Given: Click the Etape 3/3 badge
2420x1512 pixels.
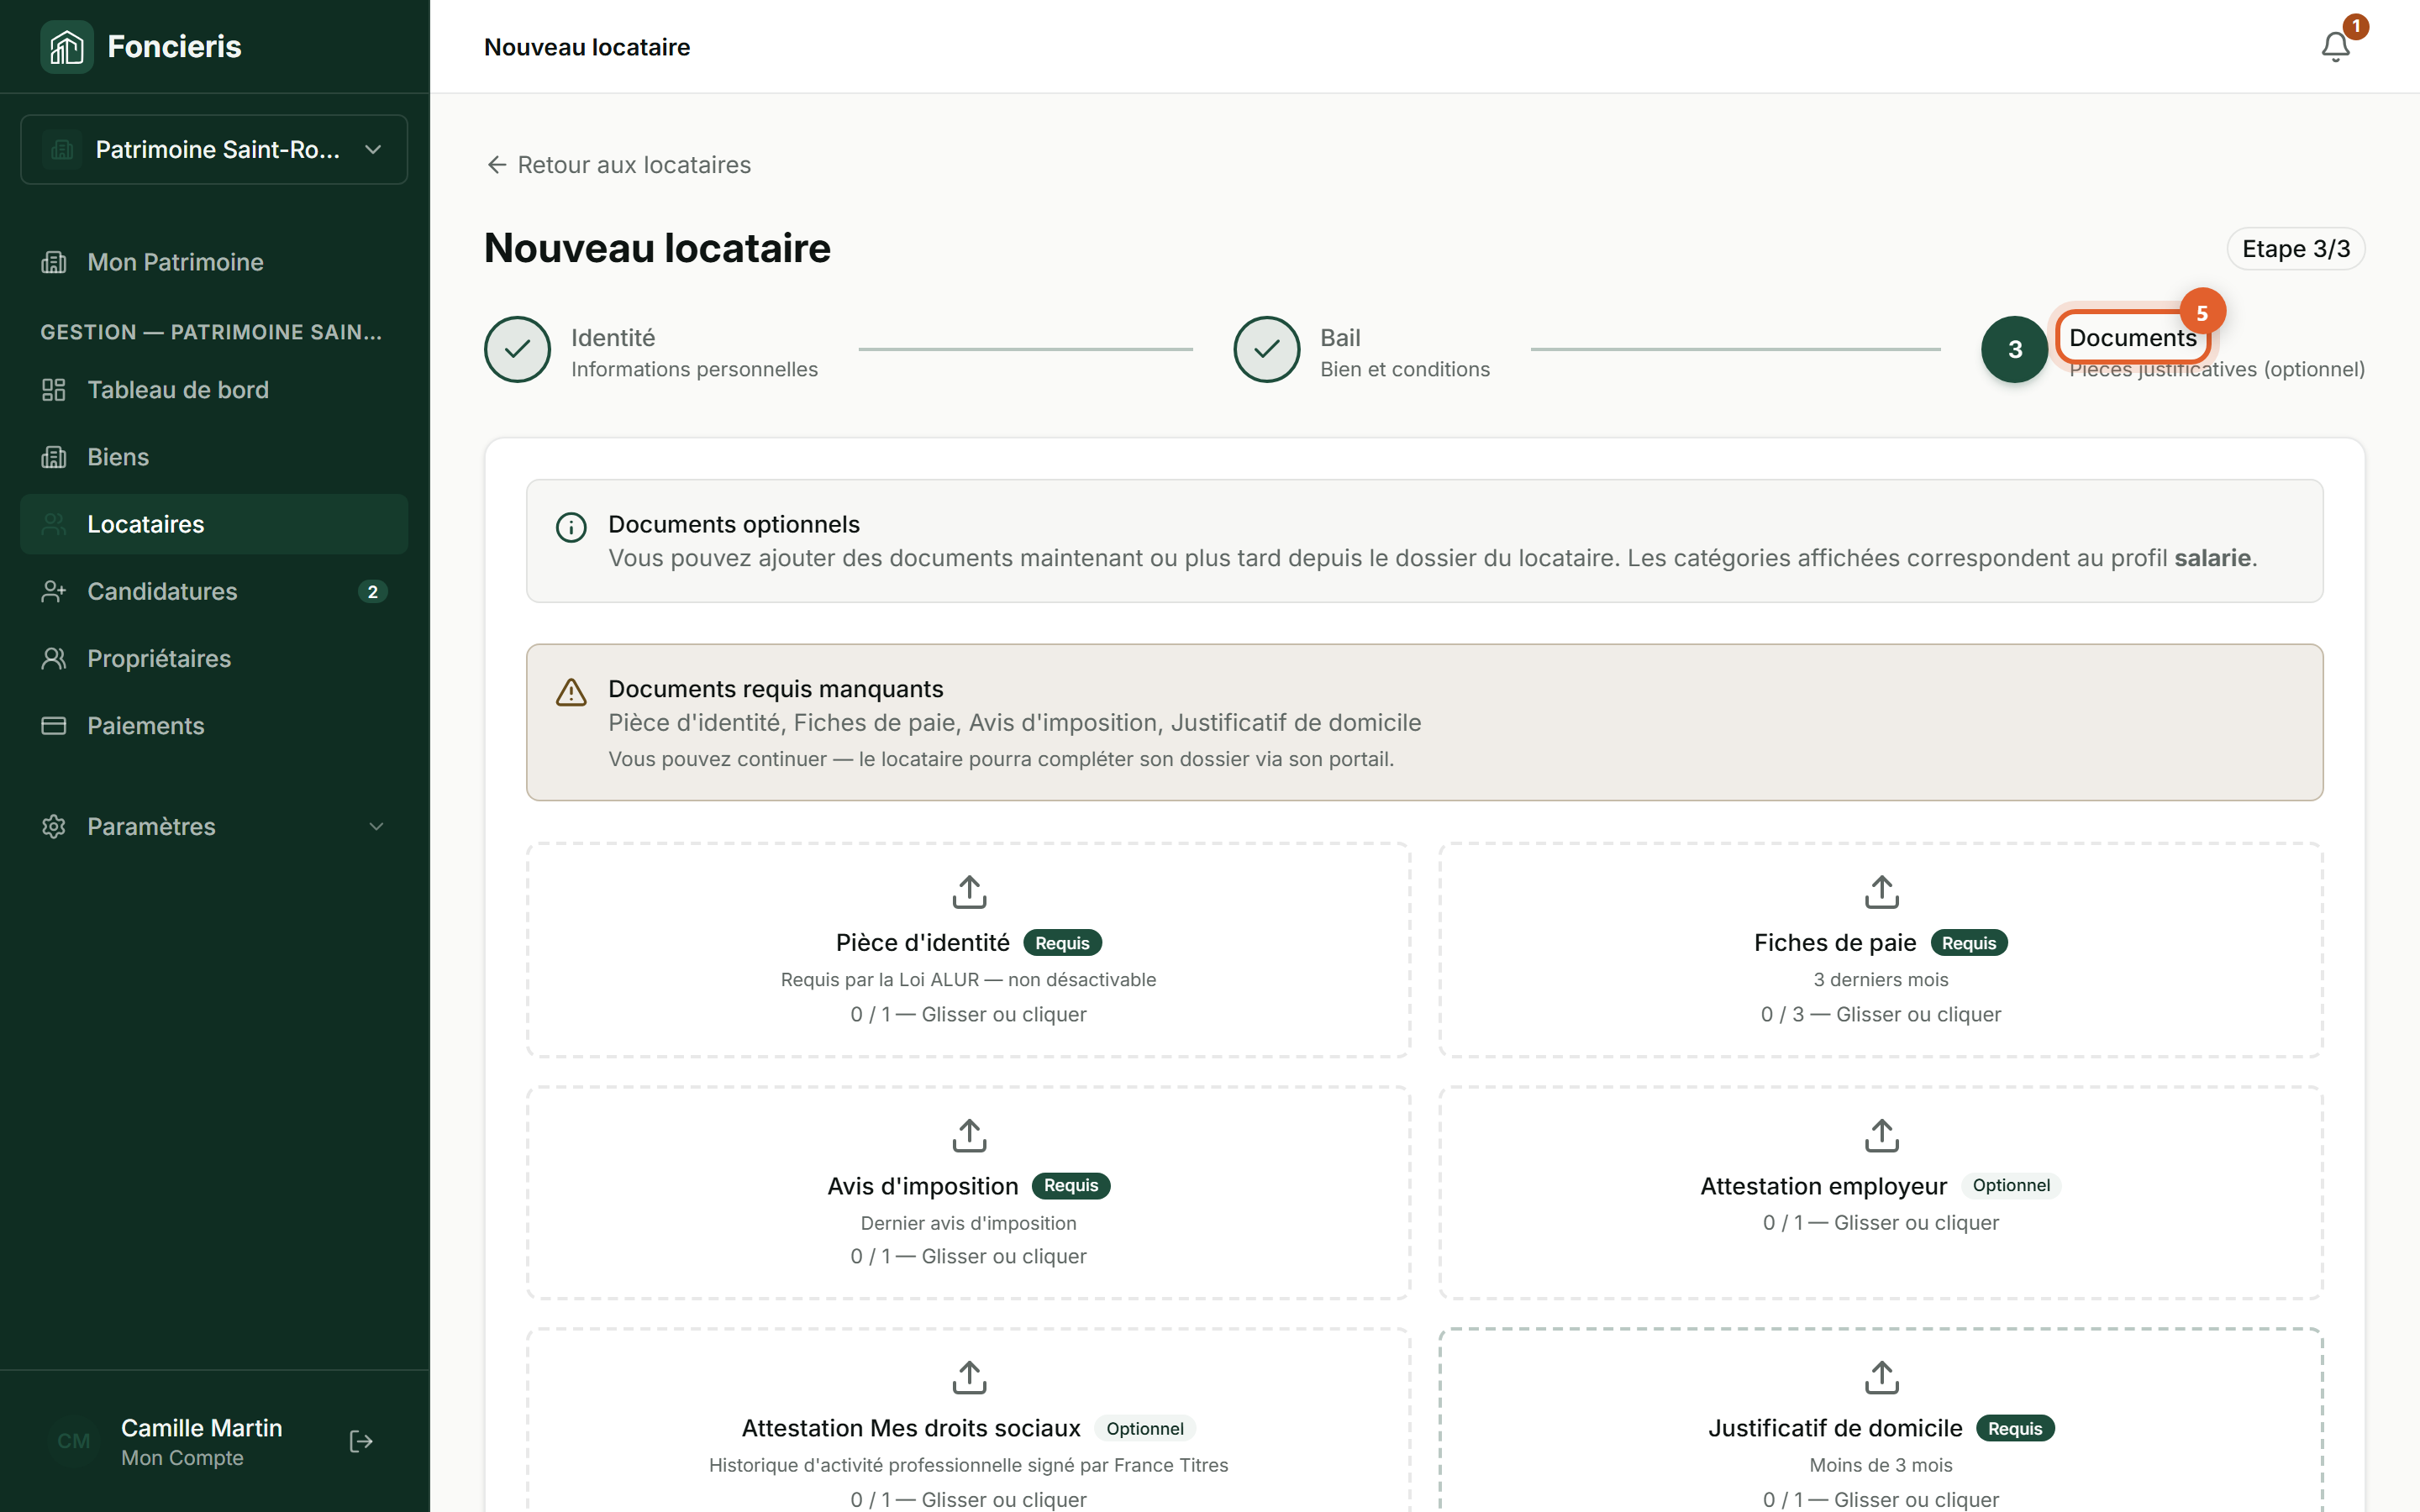Looking at the screenshot, I should click(x=2296, y=249).
